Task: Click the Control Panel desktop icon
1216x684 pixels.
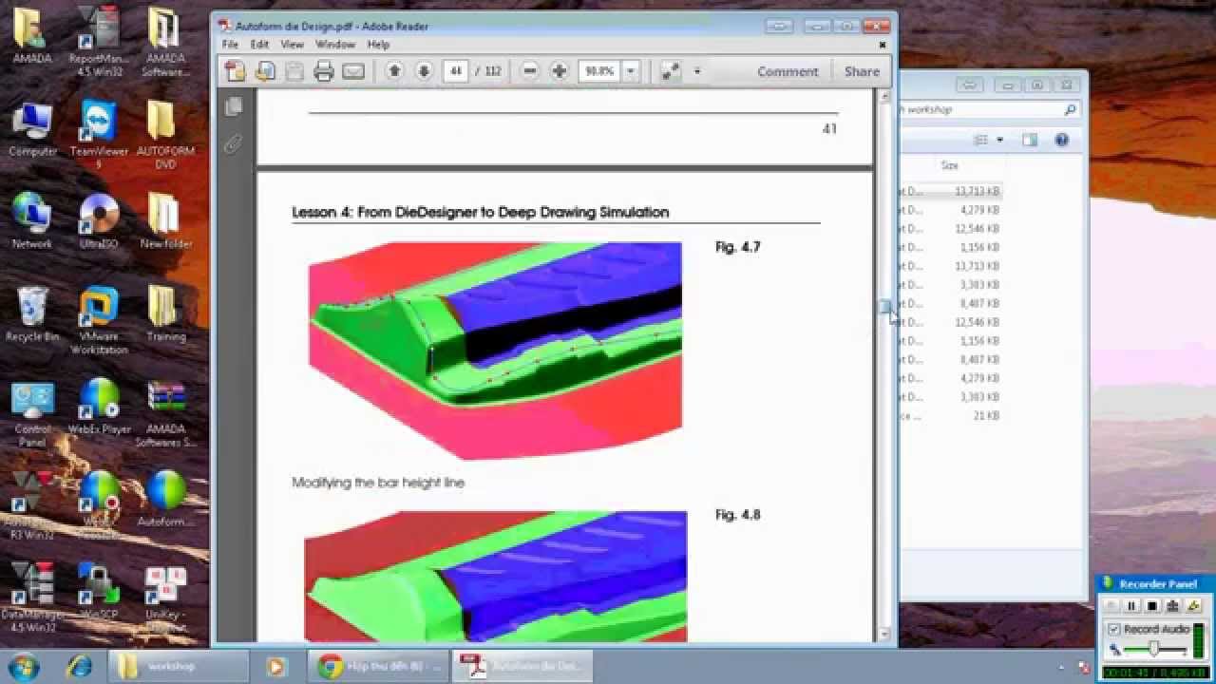Action: 32,413
